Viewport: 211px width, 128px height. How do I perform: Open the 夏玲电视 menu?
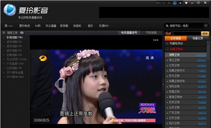tap(25, 26)
